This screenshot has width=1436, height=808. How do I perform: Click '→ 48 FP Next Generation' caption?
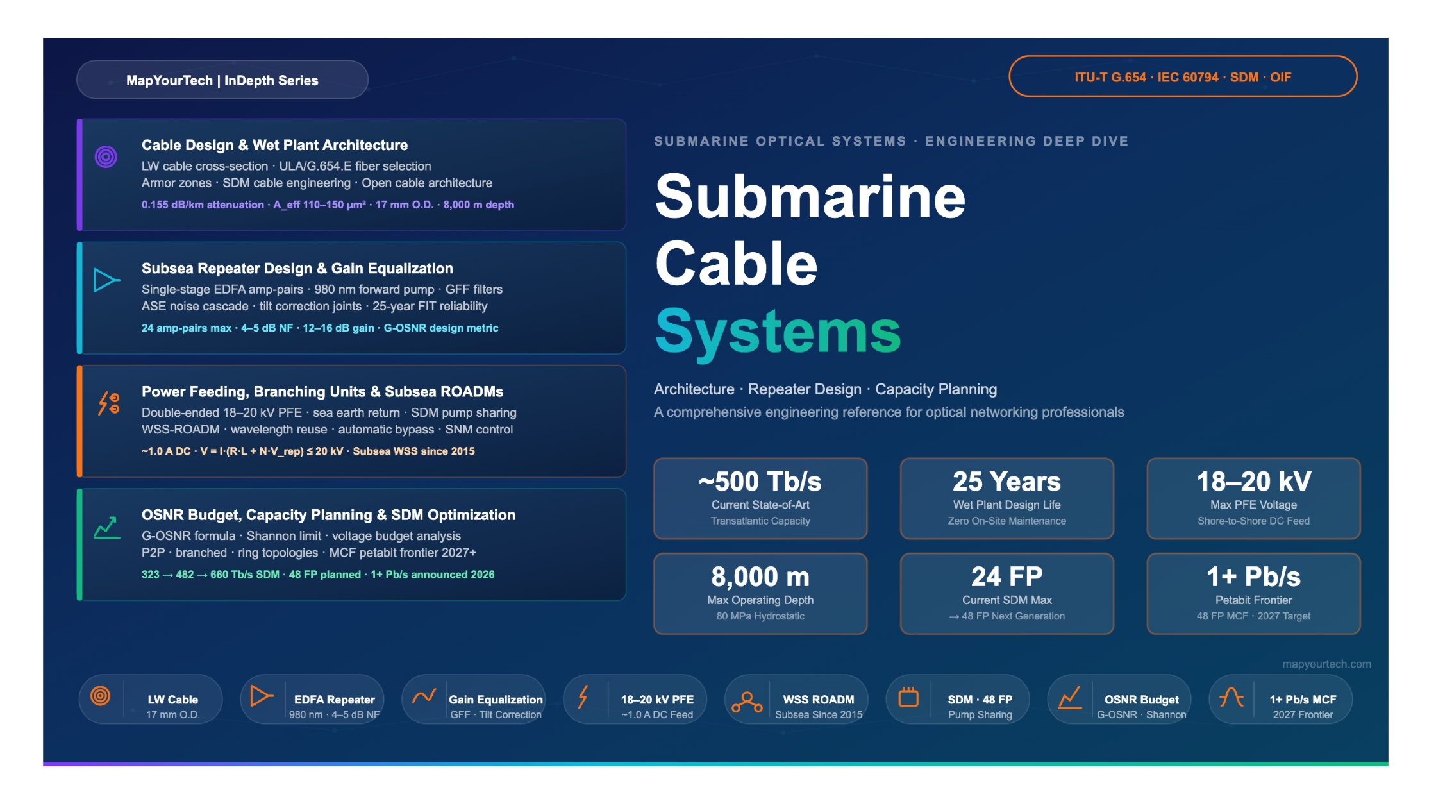tap(1006, 616)
